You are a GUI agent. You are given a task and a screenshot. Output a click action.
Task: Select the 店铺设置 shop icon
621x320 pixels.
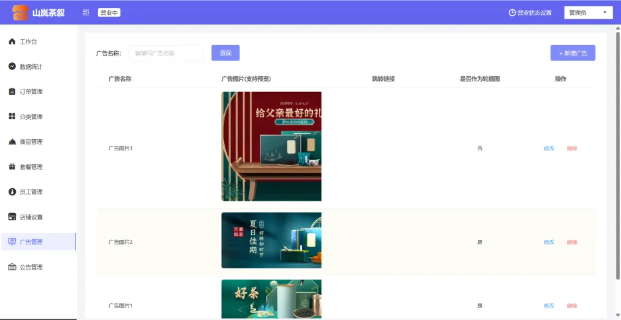(12, 217)
